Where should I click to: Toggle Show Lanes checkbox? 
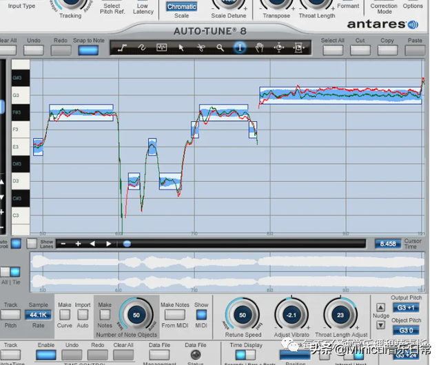32,243
